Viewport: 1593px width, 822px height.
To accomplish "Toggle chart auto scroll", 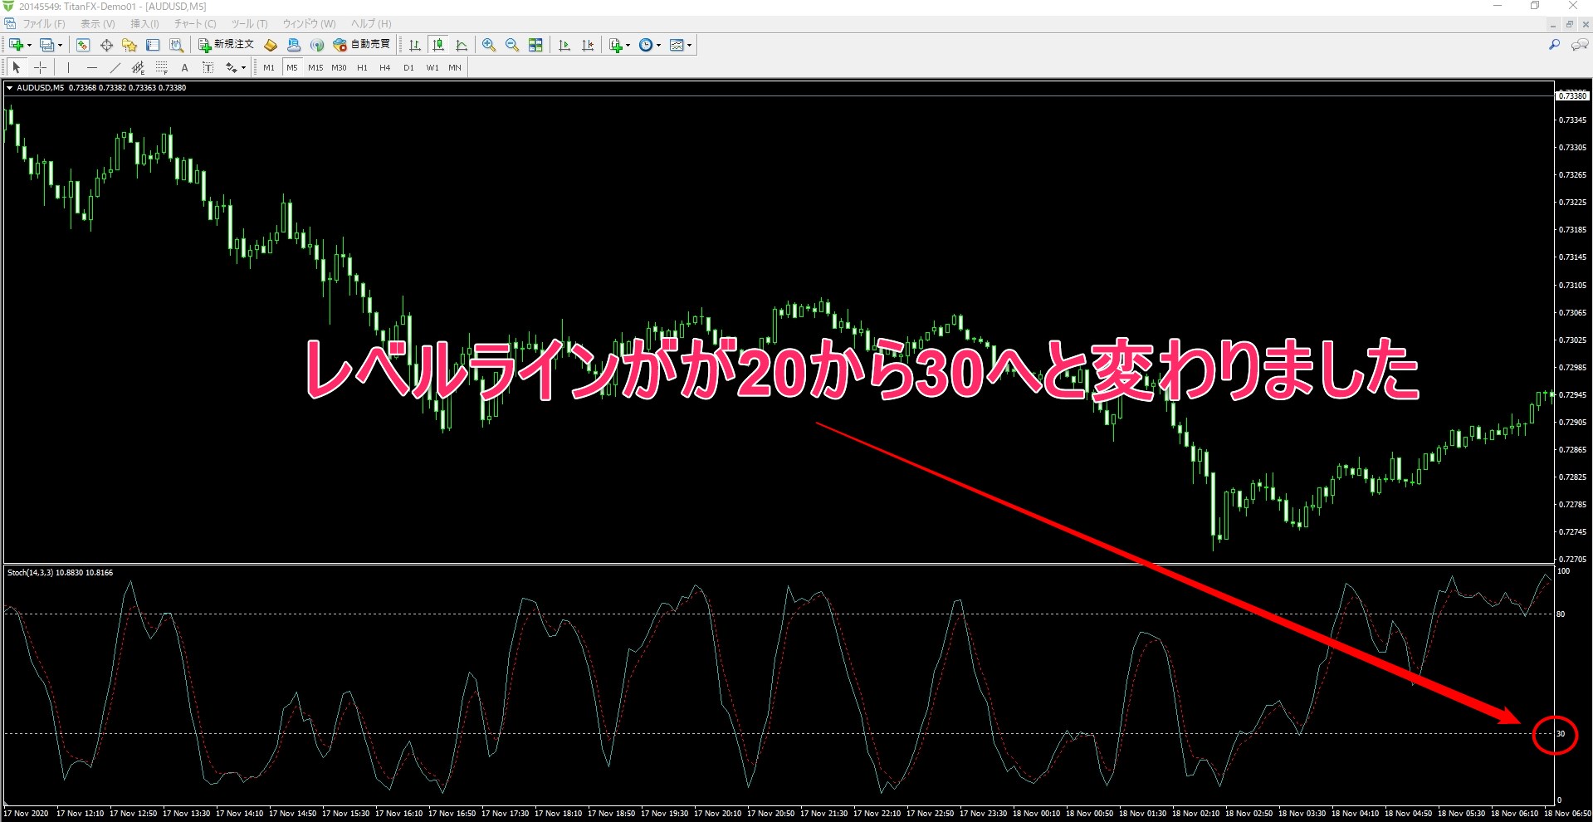I will point(564,45).
